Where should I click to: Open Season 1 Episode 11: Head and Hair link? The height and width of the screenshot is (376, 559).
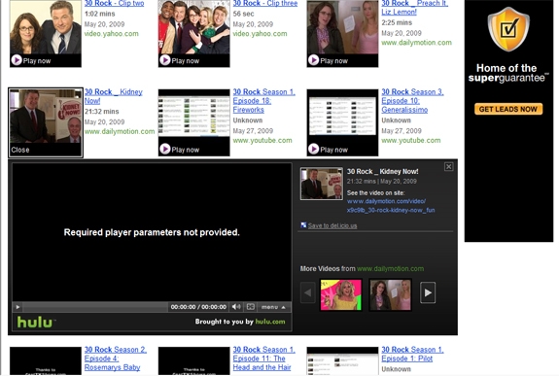click(x=264, y=359)
